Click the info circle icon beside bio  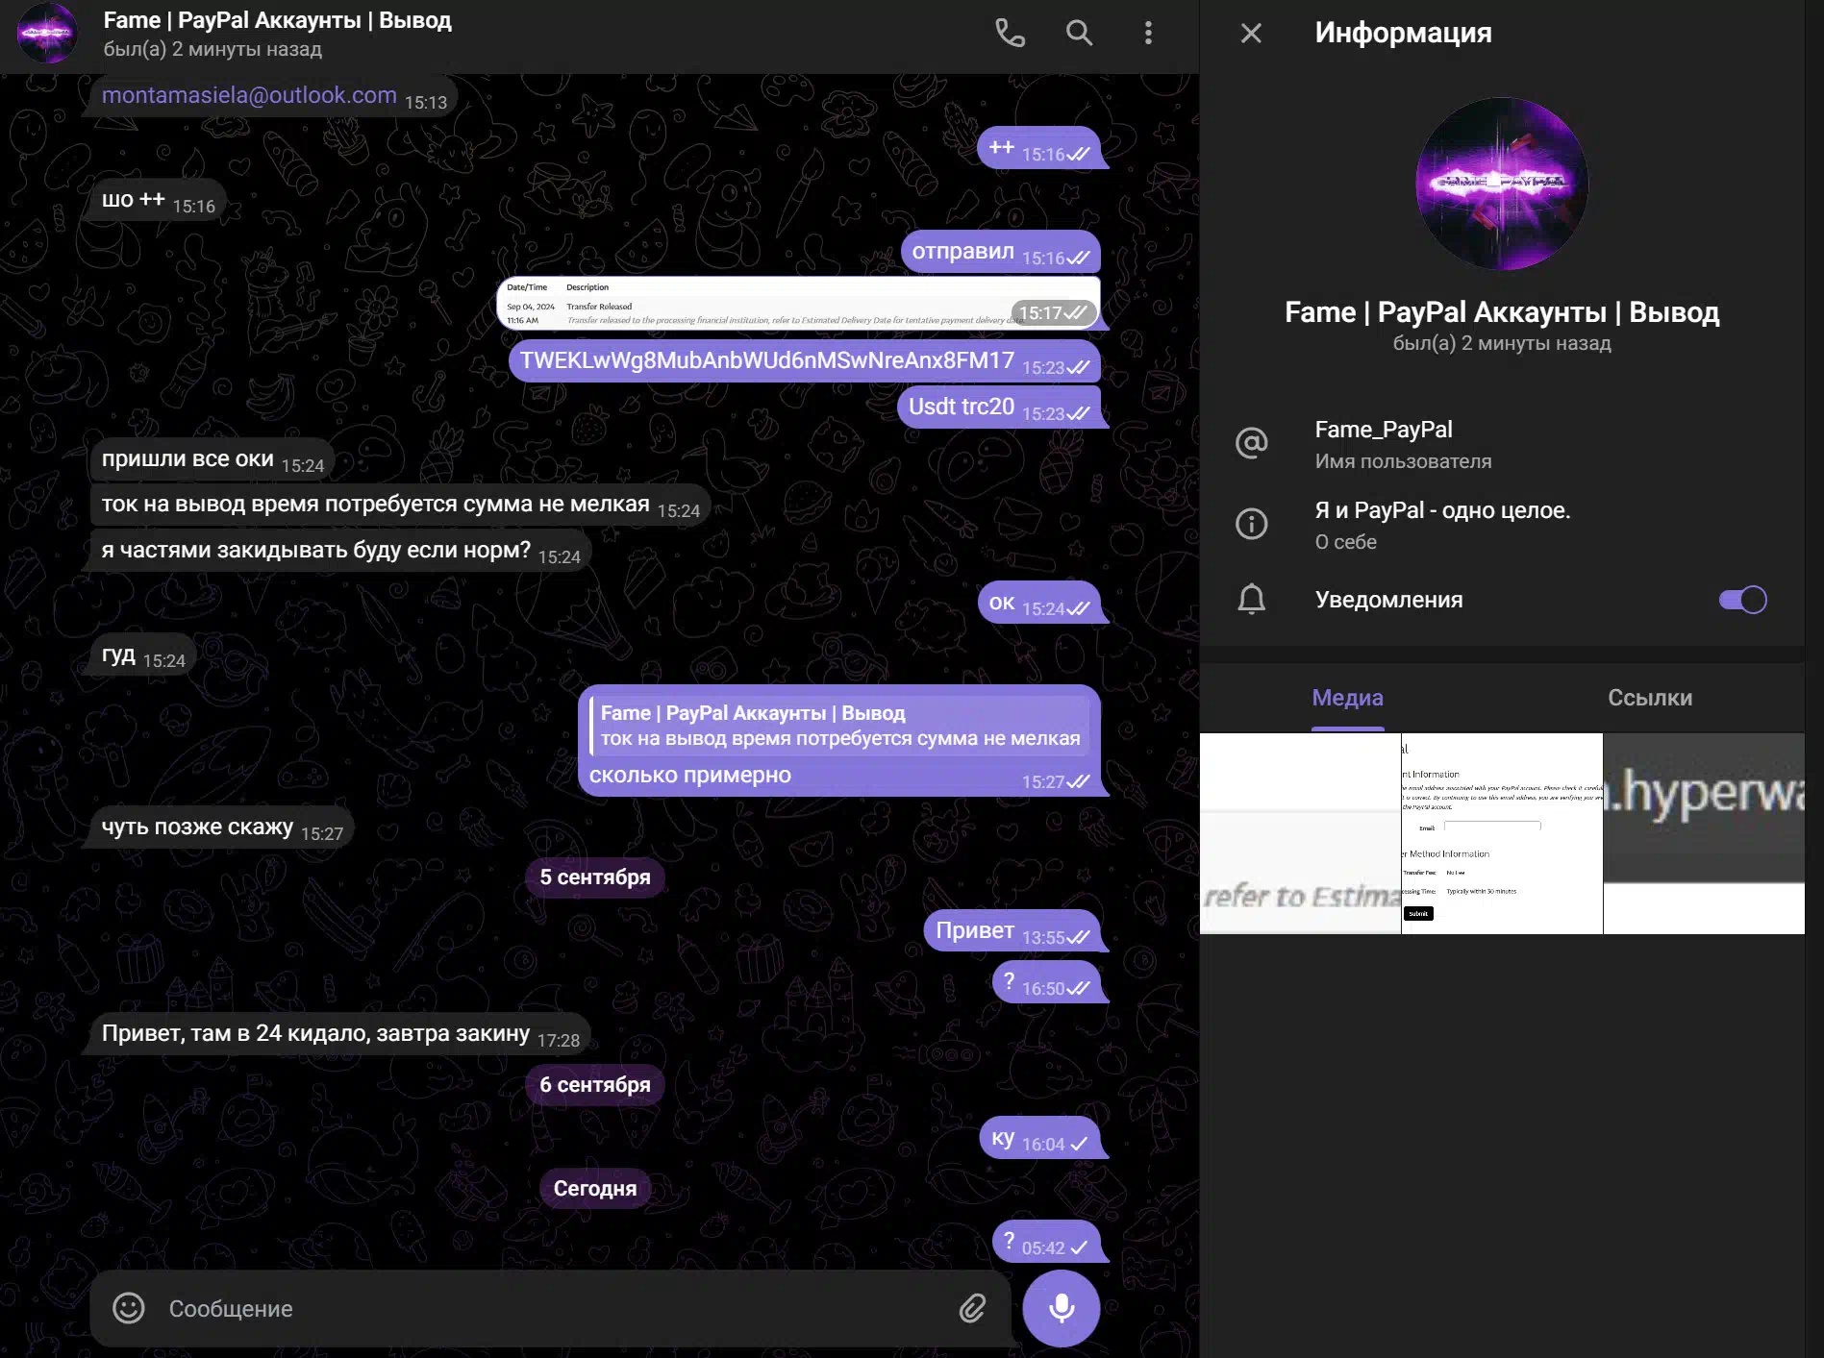1251,524
